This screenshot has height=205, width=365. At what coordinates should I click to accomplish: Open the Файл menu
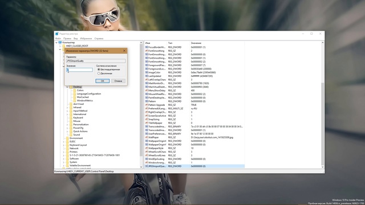[58, 38]
